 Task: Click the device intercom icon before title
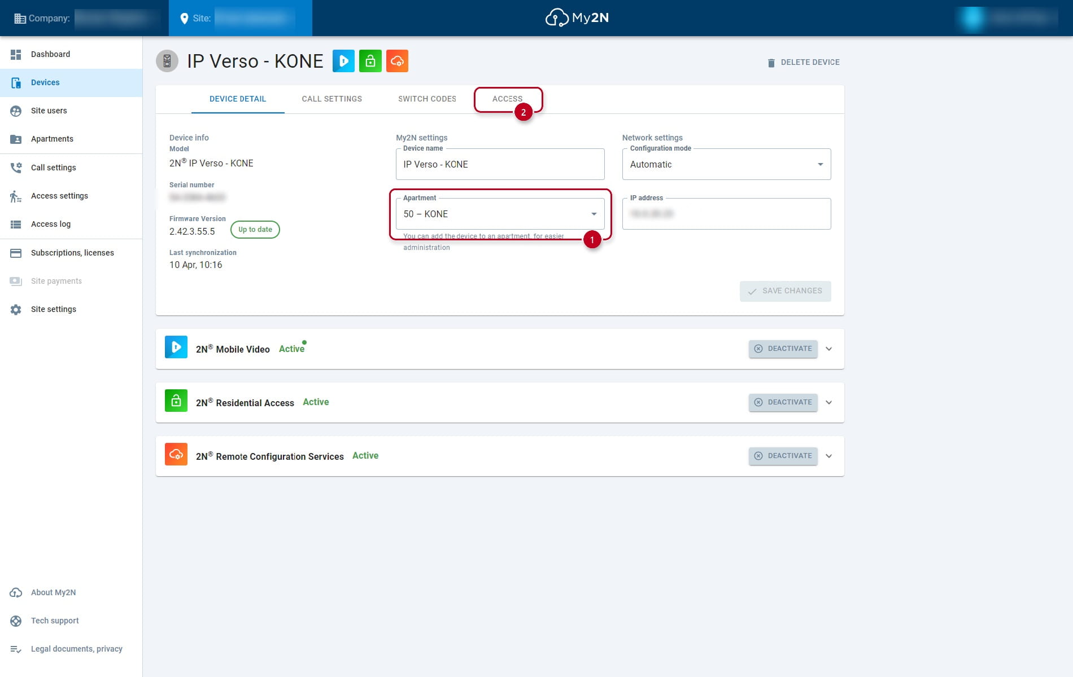pos(167,61)
